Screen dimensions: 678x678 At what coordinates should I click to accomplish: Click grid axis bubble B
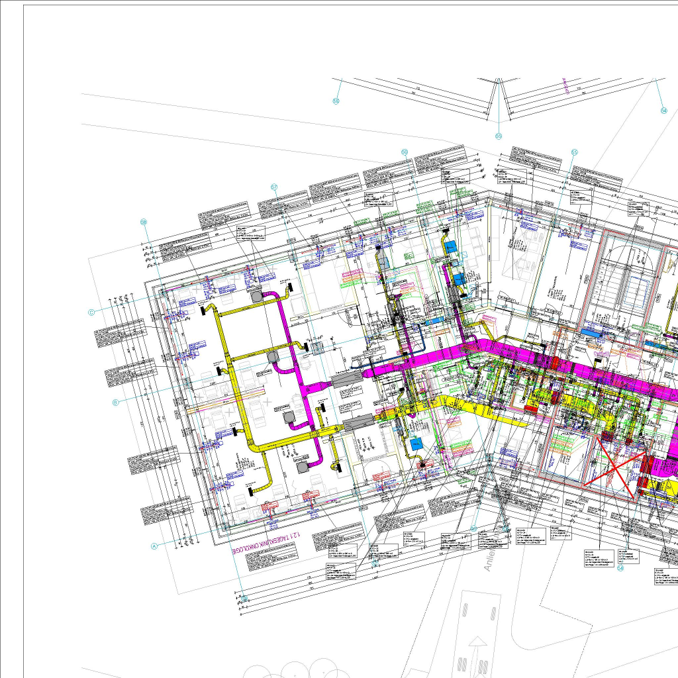click(x=115, y=402)
